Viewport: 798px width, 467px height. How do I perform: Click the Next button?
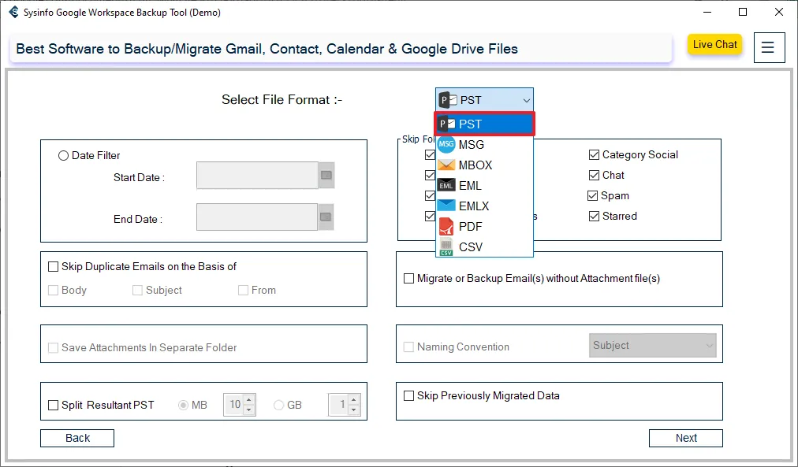pyautogui.click(x=685, y=438)
